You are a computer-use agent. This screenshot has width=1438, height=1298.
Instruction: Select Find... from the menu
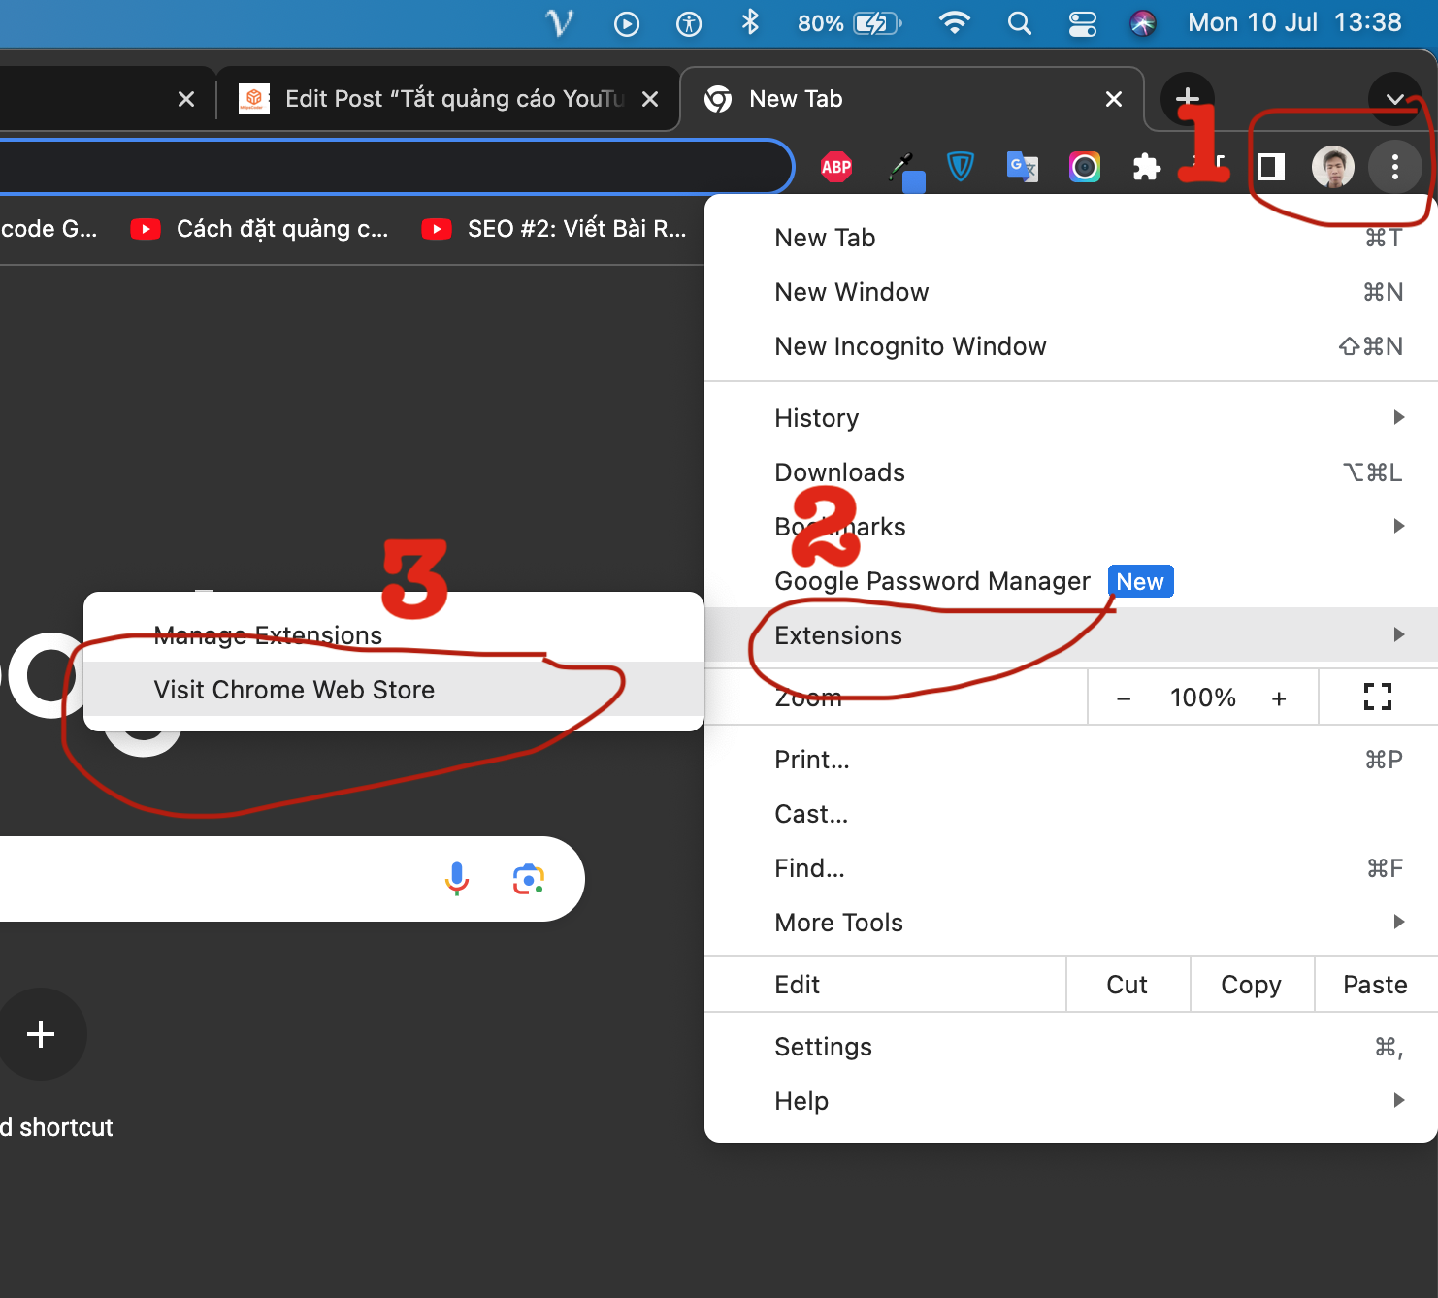pos(1071,868)
